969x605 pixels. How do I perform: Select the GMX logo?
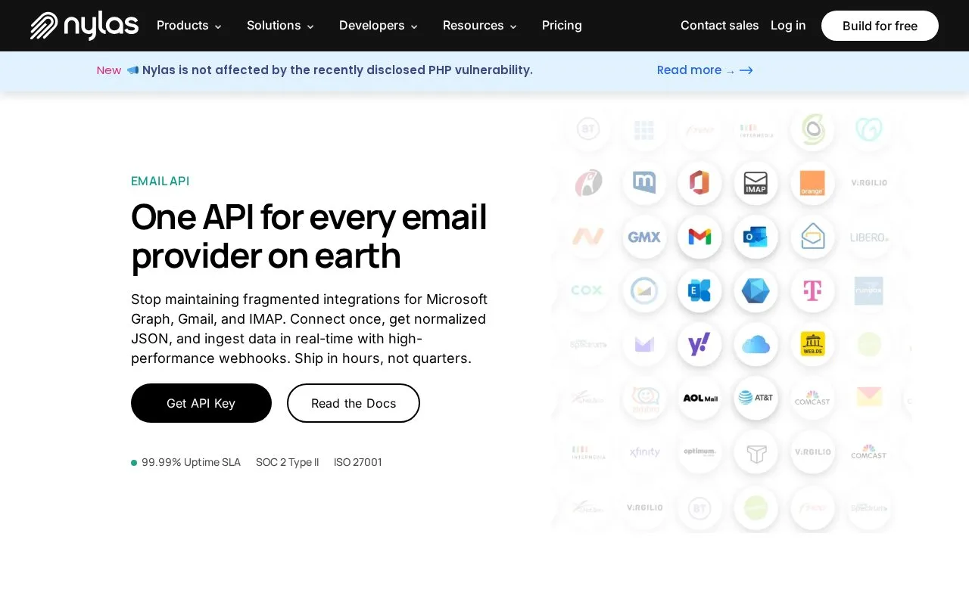[x=644, y=237]
